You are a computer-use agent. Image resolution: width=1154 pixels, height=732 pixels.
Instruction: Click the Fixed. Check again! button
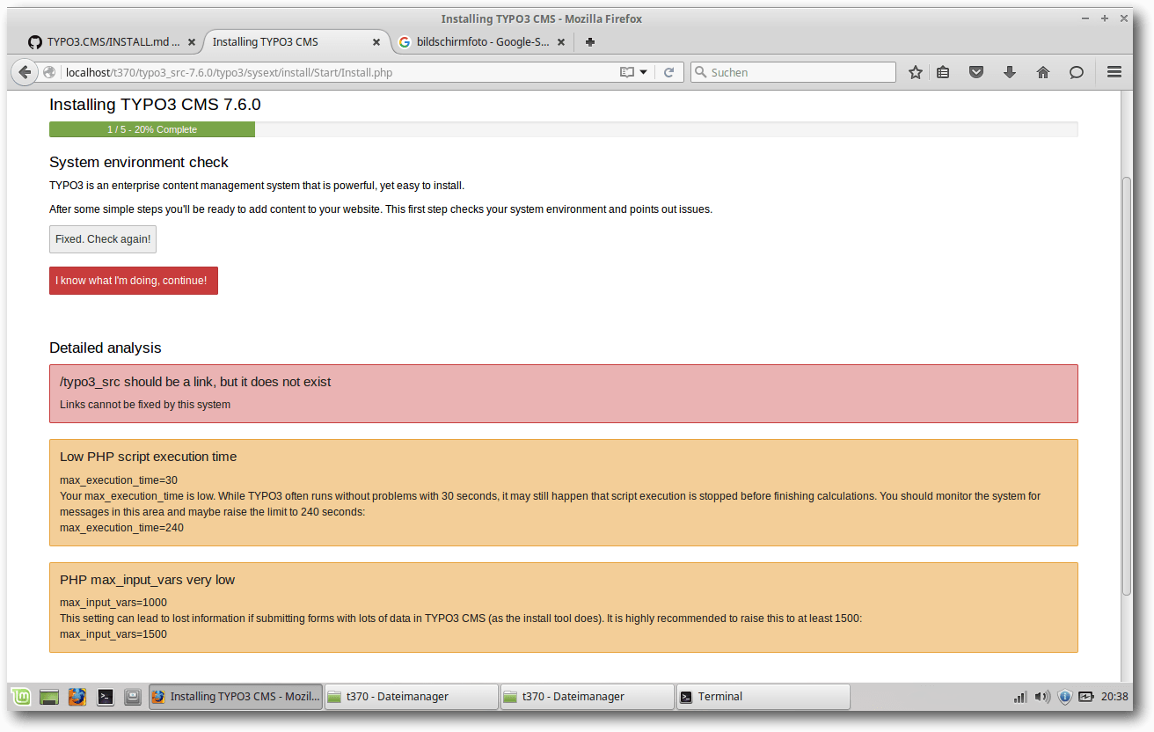(103, 239)
